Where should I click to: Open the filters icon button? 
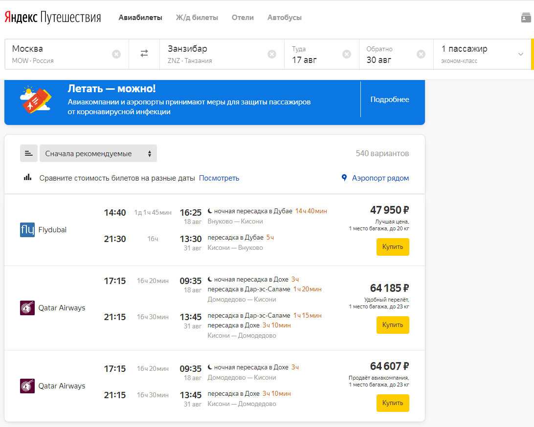pos(28,153)
